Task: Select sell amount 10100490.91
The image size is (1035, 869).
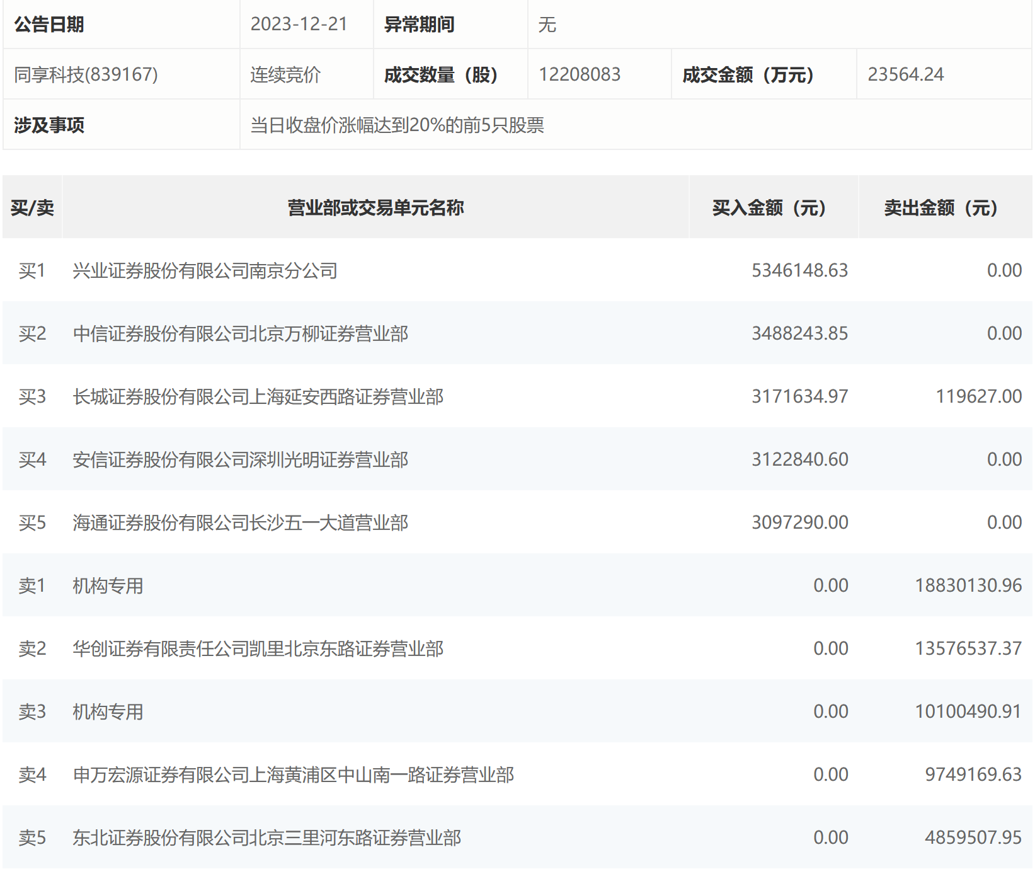Action: coord(969,711)
